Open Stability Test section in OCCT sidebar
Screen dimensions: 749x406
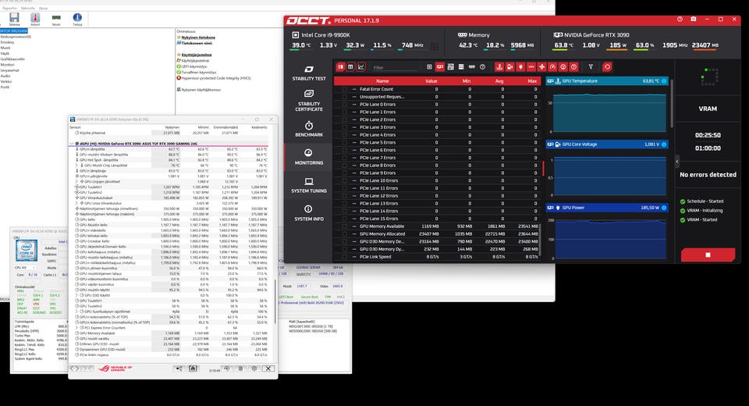click(309, 73)
